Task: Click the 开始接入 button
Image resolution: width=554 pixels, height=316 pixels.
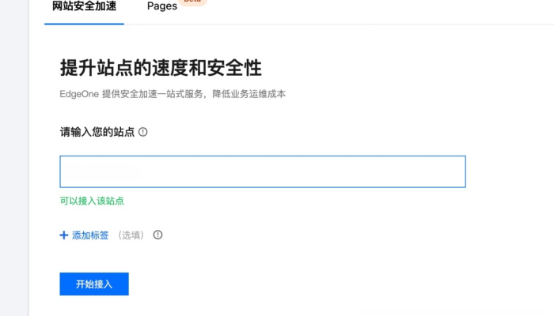Action: 94,284
